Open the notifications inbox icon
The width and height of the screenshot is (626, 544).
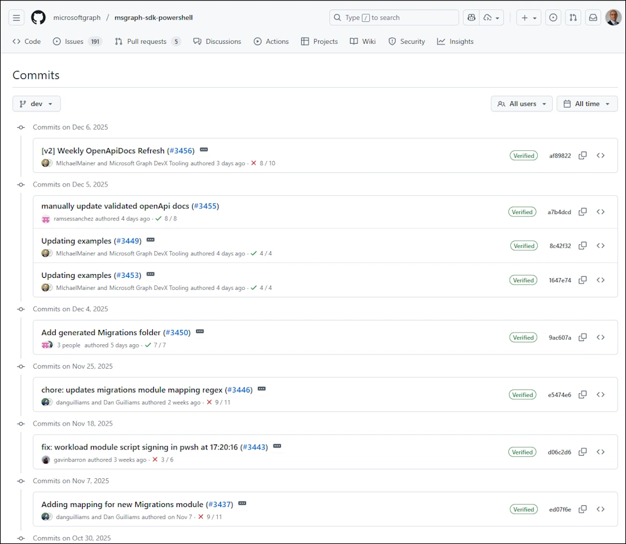coord(592,18)
